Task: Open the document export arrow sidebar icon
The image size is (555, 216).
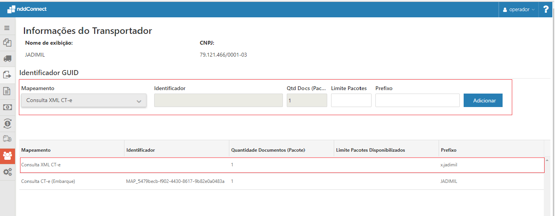Action: coord(7,75)
